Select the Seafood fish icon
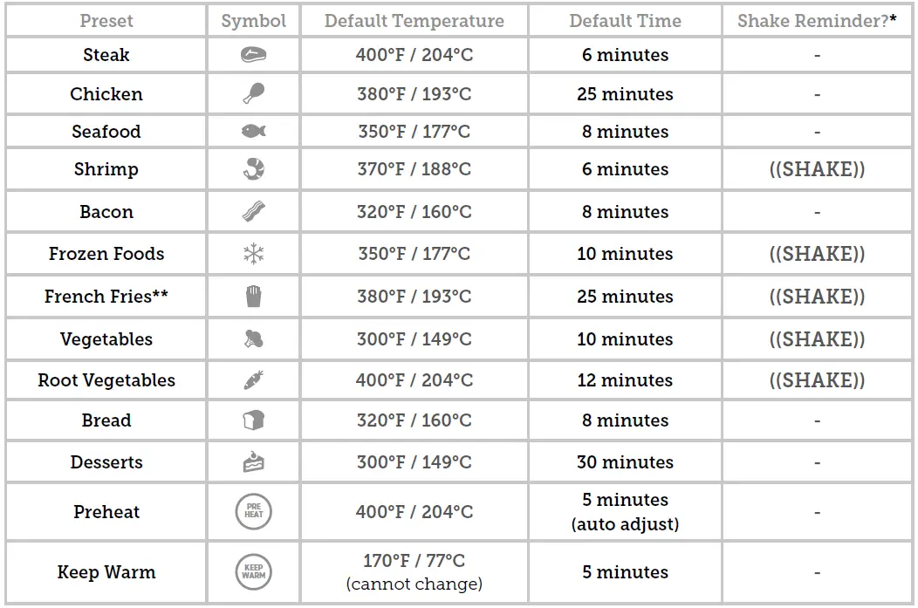The width and height of the screenshot is (918, 608). (253, 132)
